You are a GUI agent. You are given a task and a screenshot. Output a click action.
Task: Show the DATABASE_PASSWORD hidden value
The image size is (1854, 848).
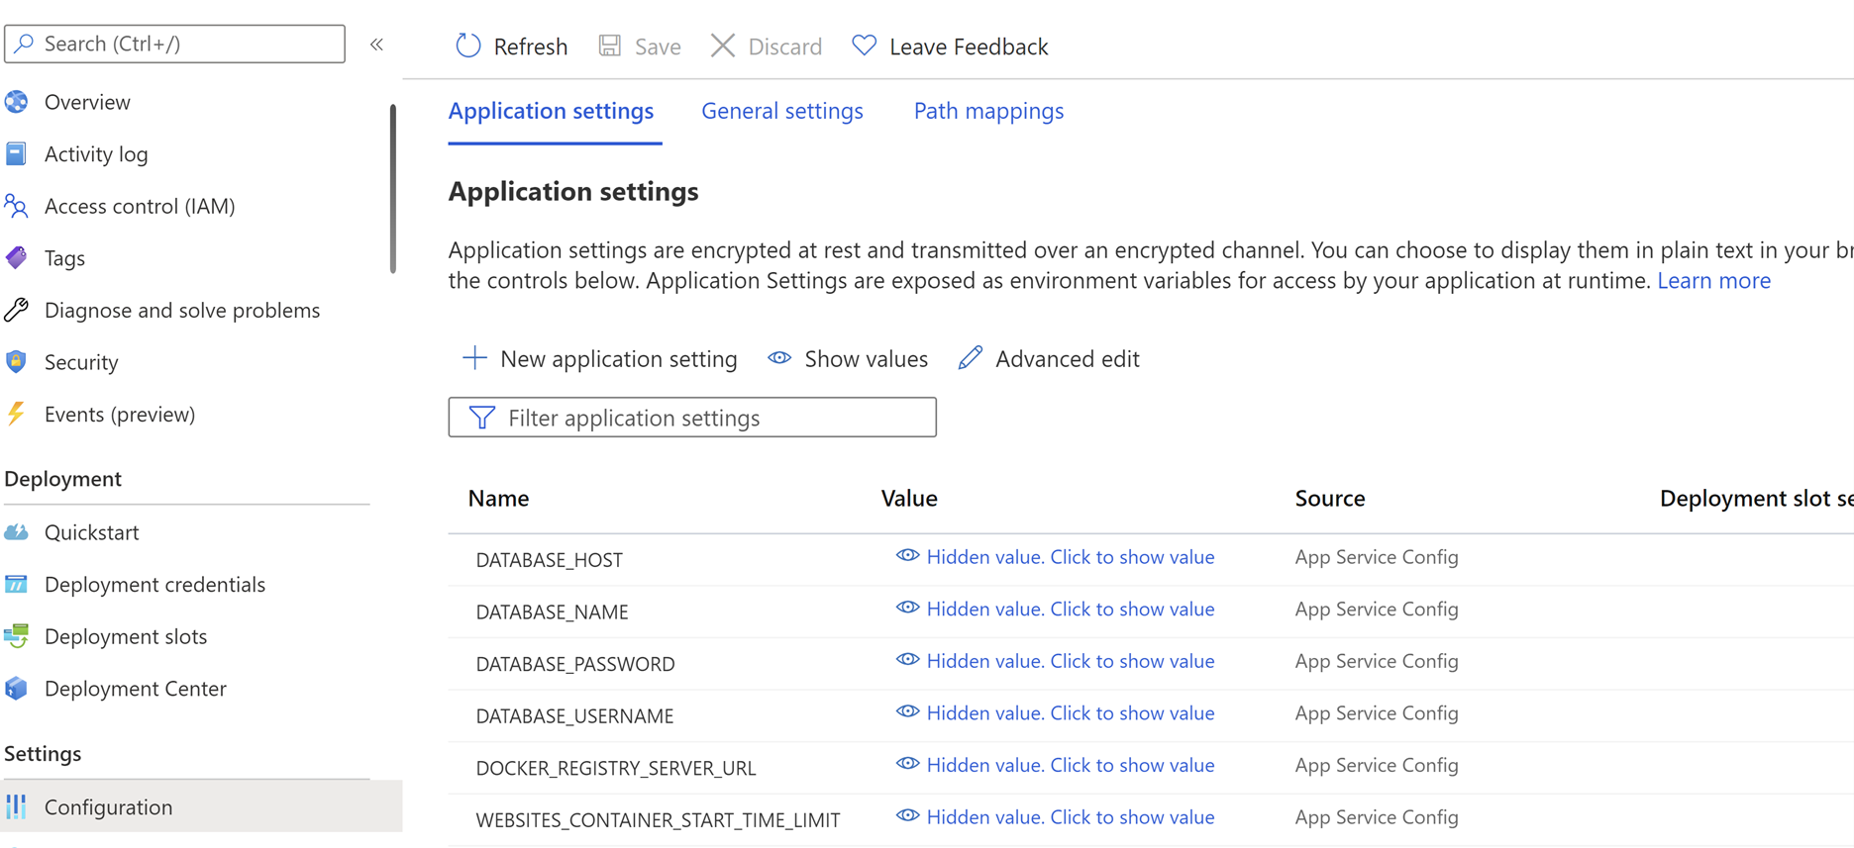[1070, 661]
